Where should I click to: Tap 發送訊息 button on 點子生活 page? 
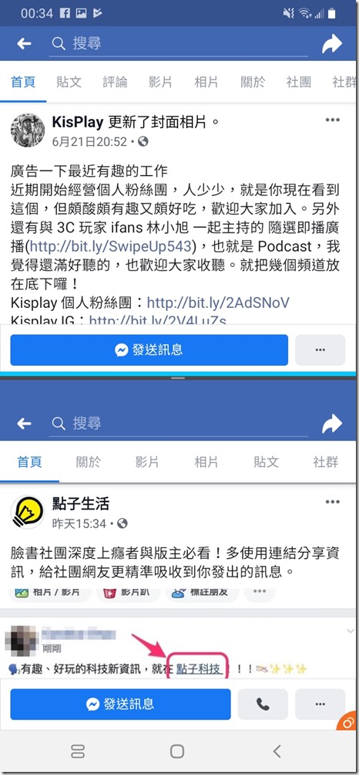click(120, 704)
